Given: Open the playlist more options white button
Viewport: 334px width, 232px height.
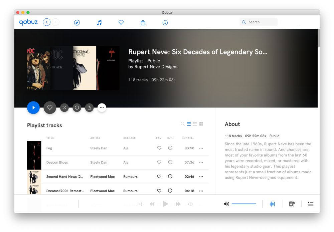Looking at the screenshot, I should (x=102, y=108).
